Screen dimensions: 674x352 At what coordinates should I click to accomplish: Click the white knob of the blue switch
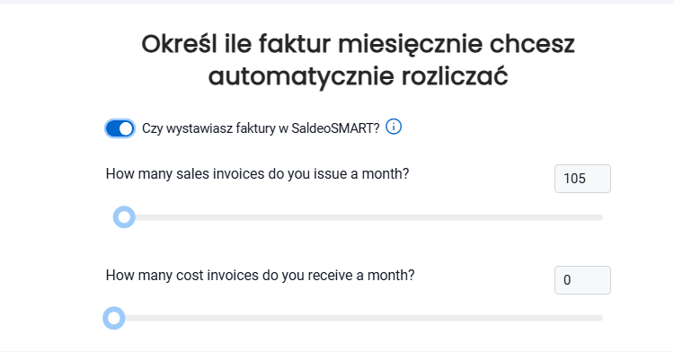coord(126,128)
